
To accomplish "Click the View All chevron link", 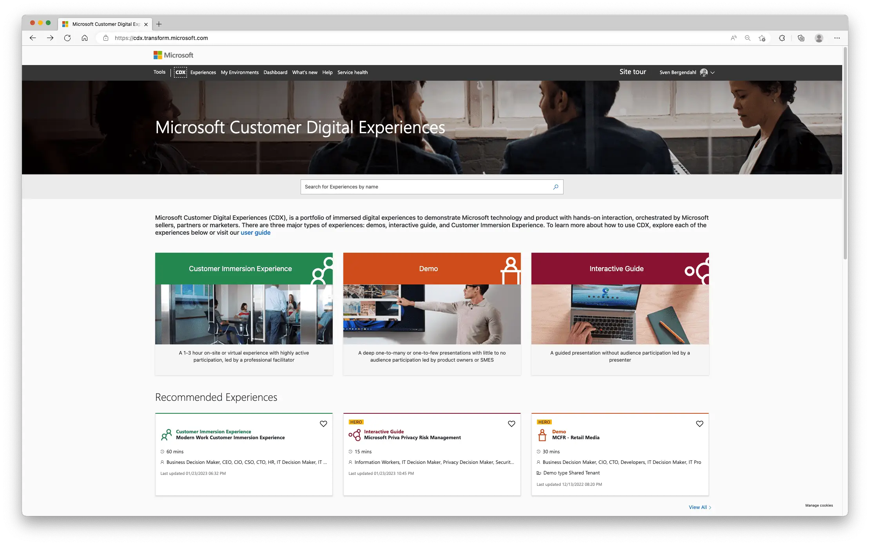I will [700, 507].
